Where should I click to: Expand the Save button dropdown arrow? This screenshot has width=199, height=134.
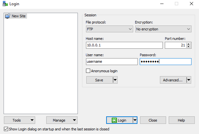tap(115, 80)
